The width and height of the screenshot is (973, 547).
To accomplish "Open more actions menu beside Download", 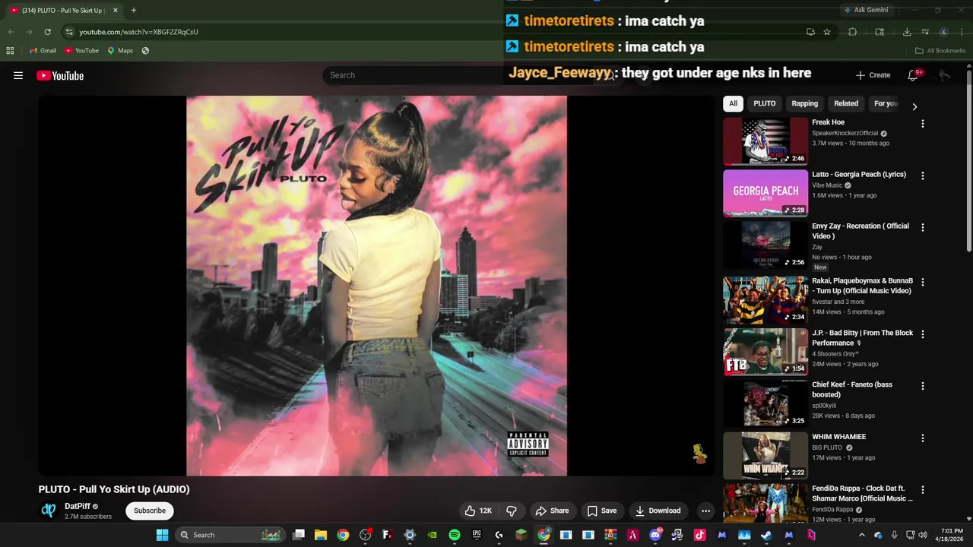I will pyautogui.click(x=705, y=511).
